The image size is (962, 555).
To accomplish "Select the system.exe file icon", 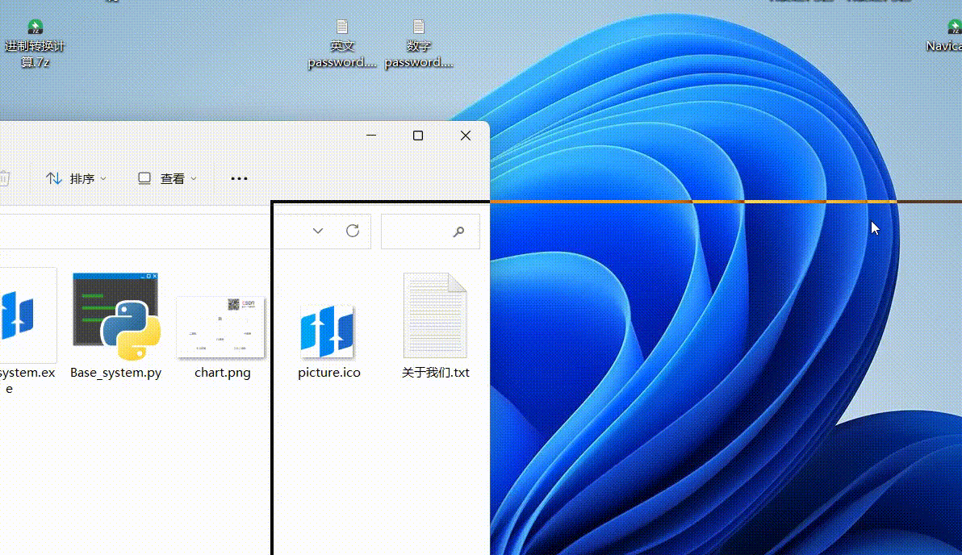I will point(17,315).
